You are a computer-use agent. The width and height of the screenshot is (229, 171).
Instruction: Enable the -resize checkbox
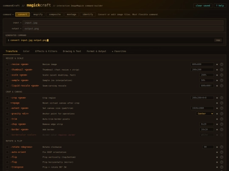pos(7,64)
